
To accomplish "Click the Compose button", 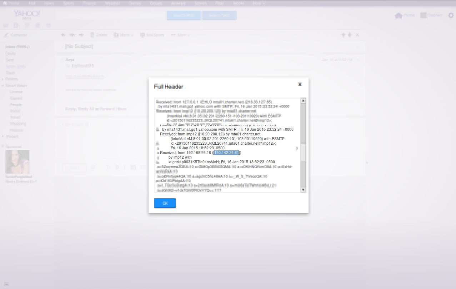I will pyautogui.click(x=16, y=35).
